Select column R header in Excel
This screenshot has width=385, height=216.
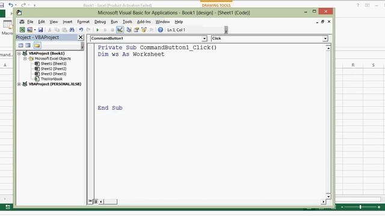tap(353, 65)
